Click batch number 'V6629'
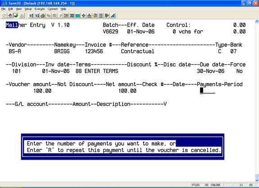The width and height of the screenshot is (259, 188). (x=110, y=32)
